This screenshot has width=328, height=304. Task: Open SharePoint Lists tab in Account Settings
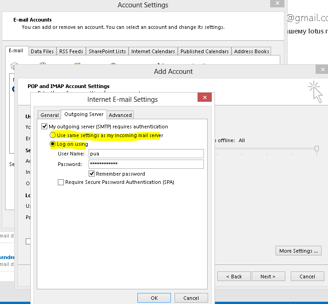[x=107, y=51]
